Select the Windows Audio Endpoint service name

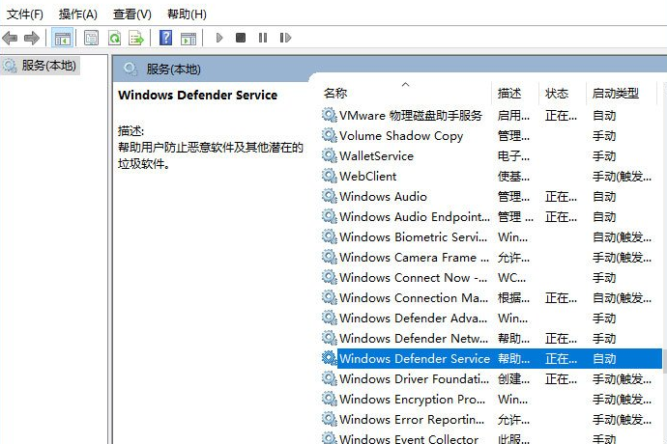click(415, 216)
